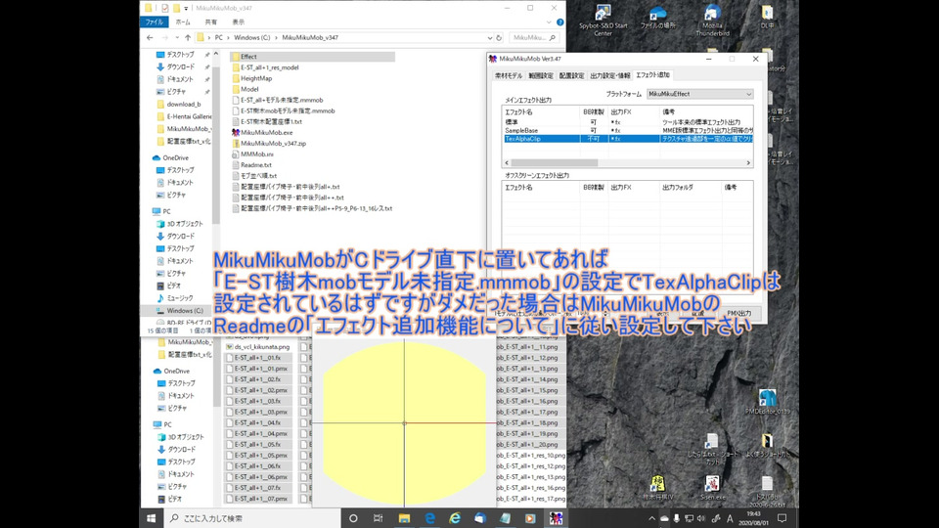Click the Cortana circle on the taskbar

point(353,518)
